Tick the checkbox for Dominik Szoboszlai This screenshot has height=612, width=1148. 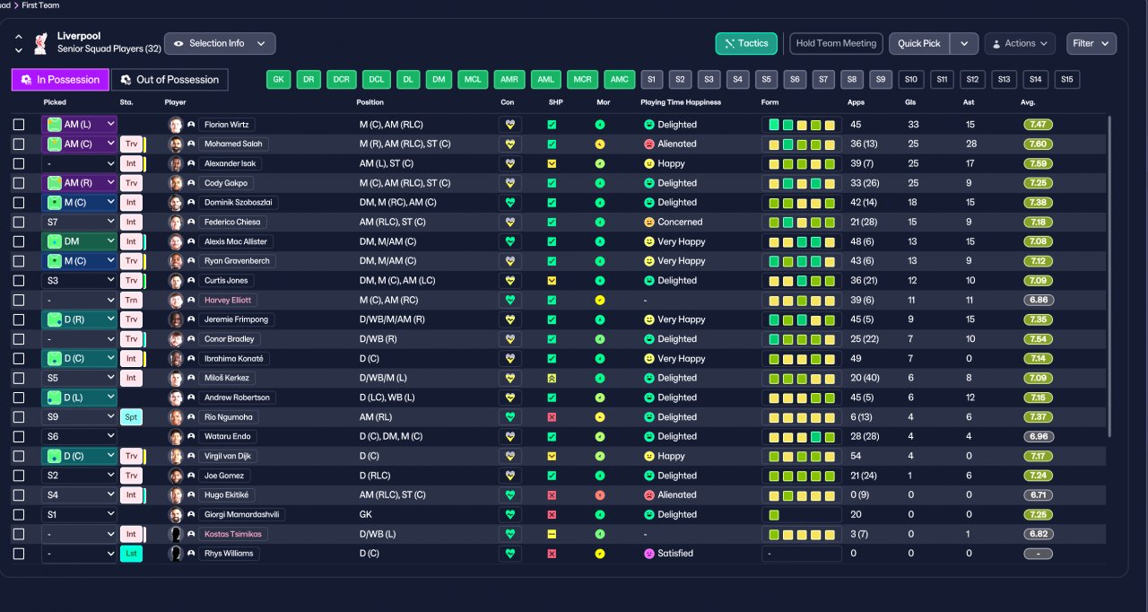[x=19, y=203]
